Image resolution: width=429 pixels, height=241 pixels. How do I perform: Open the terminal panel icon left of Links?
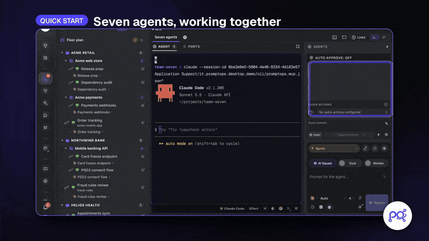334,37
